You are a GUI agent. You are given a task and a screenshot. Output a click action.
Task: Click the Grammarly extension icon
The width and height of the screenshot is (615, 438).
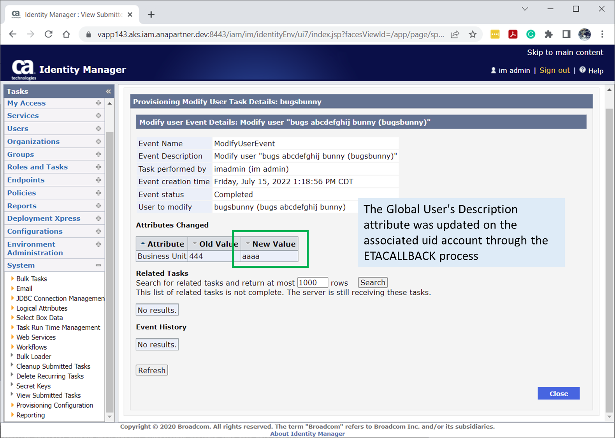[x=531, y=35]
